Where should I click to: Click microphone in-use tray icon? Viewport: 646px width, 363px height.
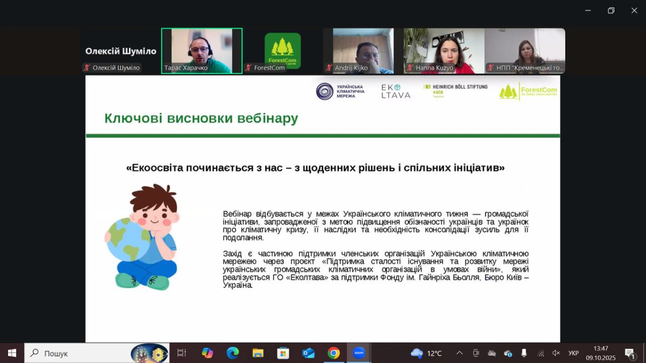(x=524, y=353)
